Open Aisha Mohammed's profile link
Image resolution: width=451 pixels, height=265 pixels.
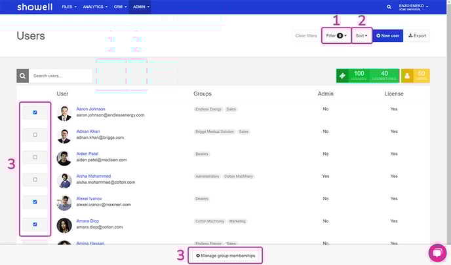click(x=94, y=176)
